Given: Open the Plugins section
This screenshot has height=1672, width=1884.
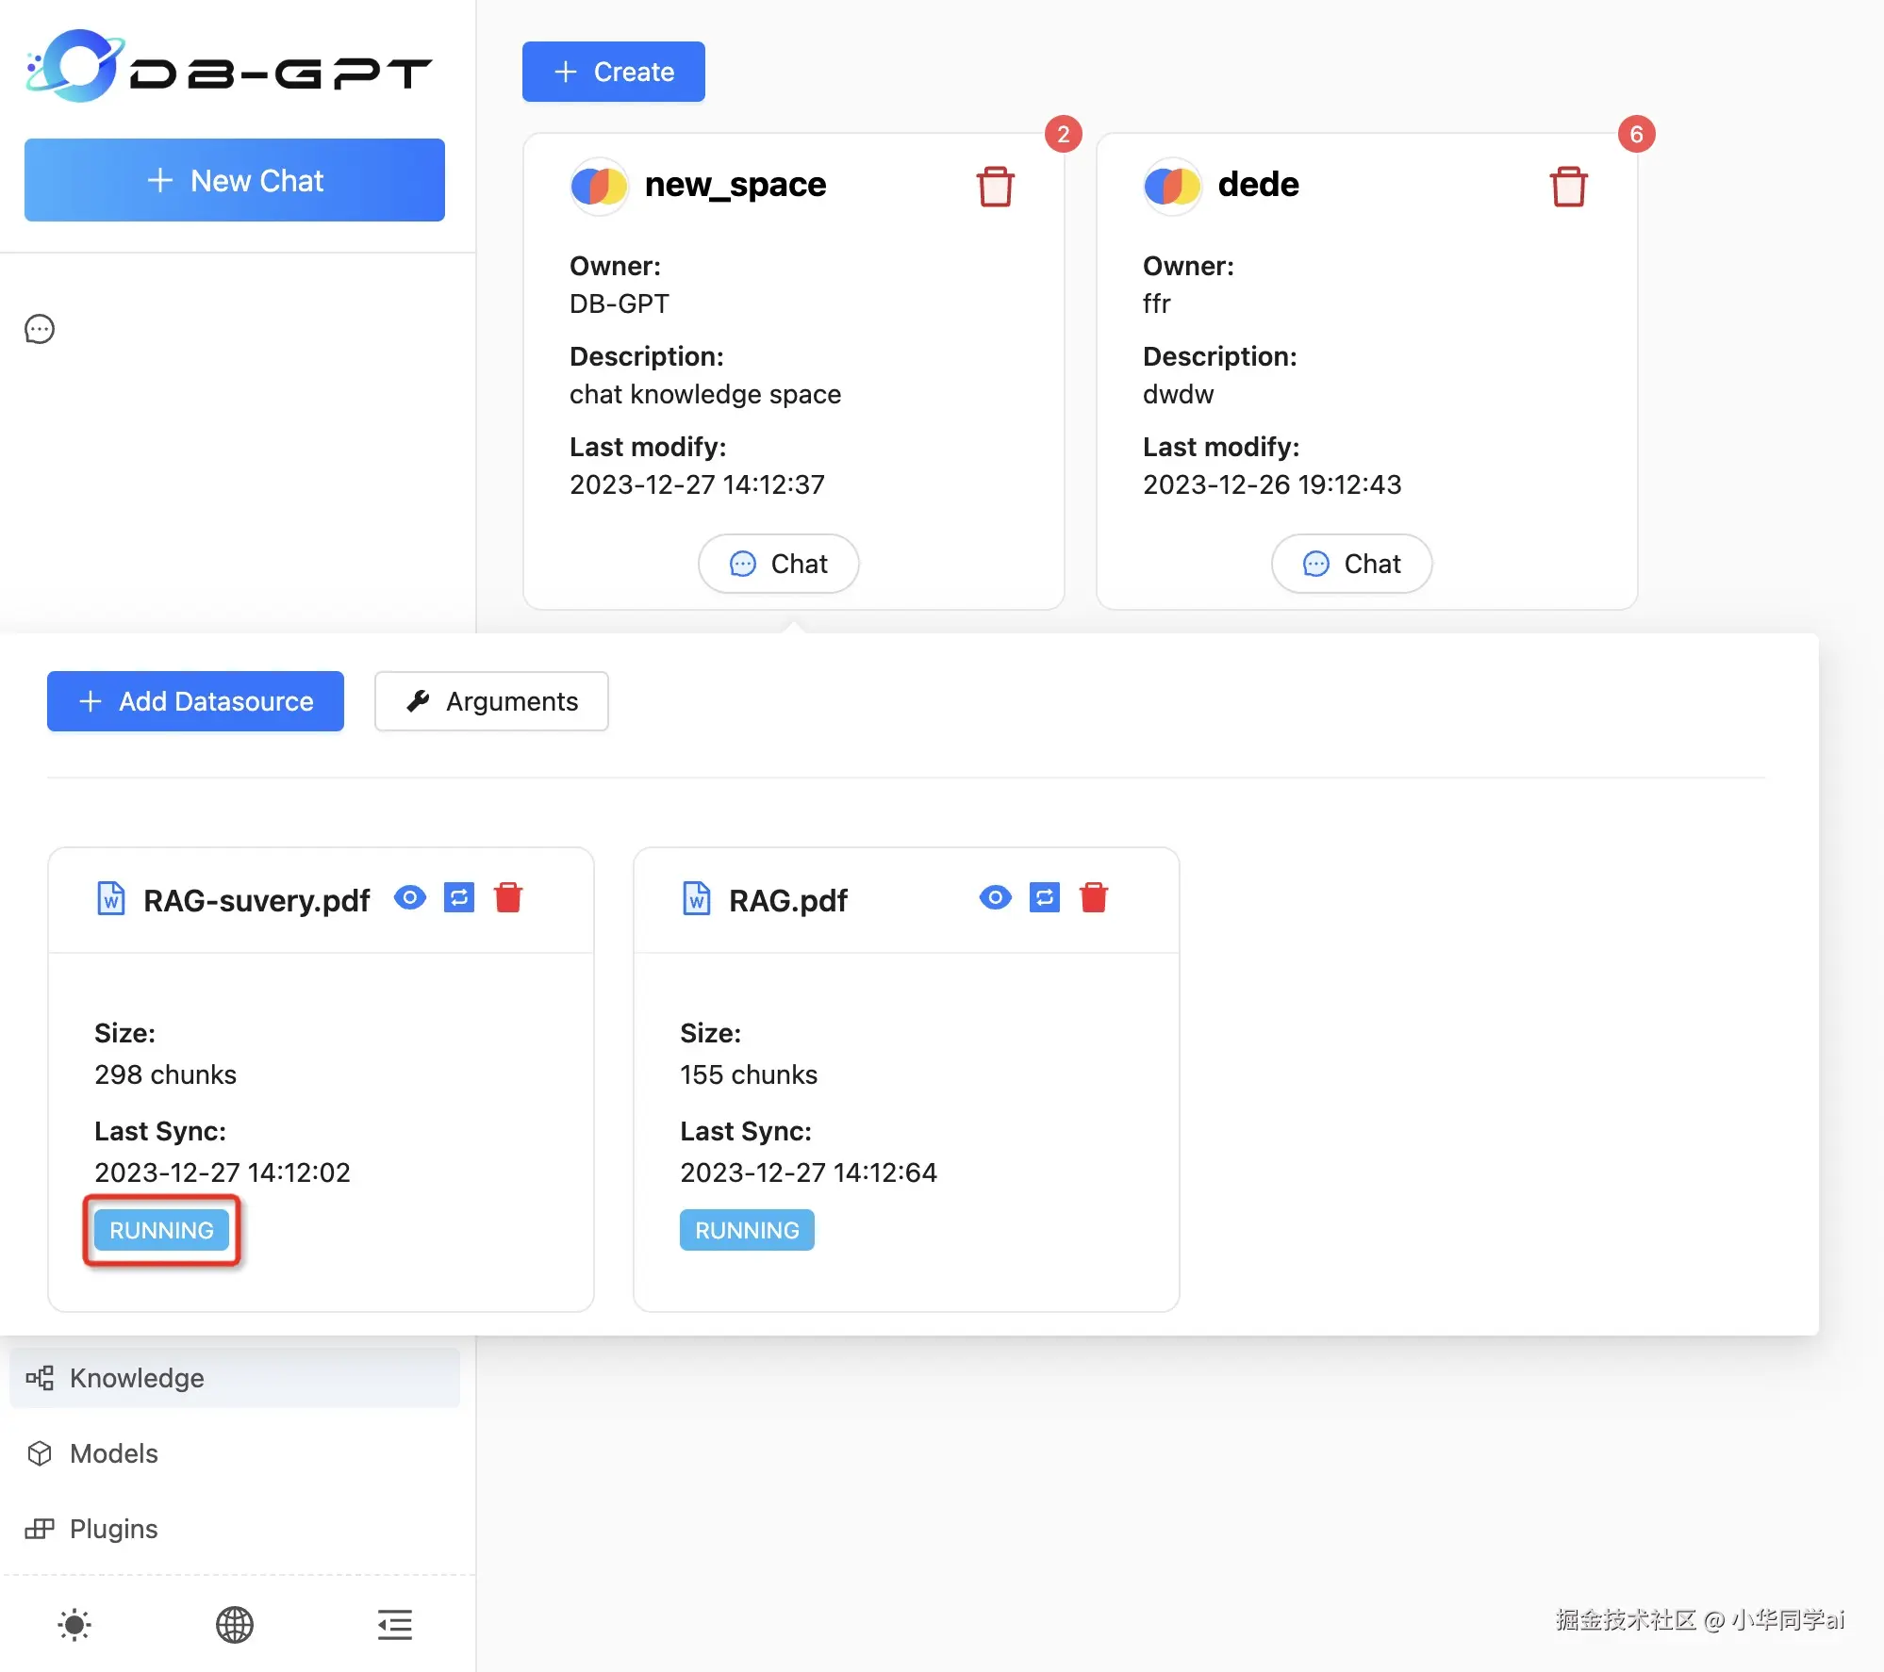Looking at the screenshot, I should coord(110,1529).
